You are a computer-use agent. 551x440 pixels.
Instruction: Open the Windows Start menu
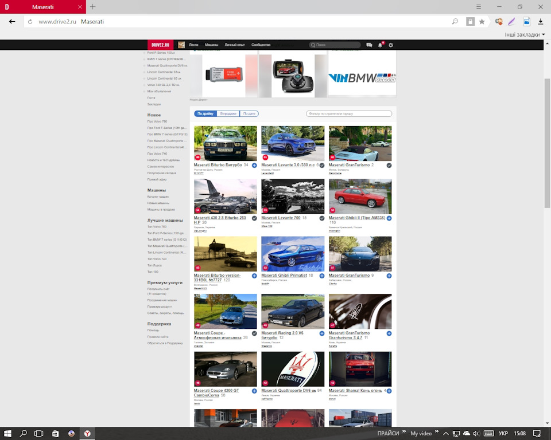(x=7, y=434)
